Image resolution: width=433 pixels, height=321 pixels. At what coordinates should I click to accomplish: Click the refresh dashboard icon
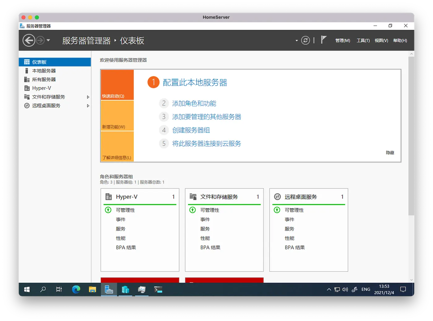305,41
